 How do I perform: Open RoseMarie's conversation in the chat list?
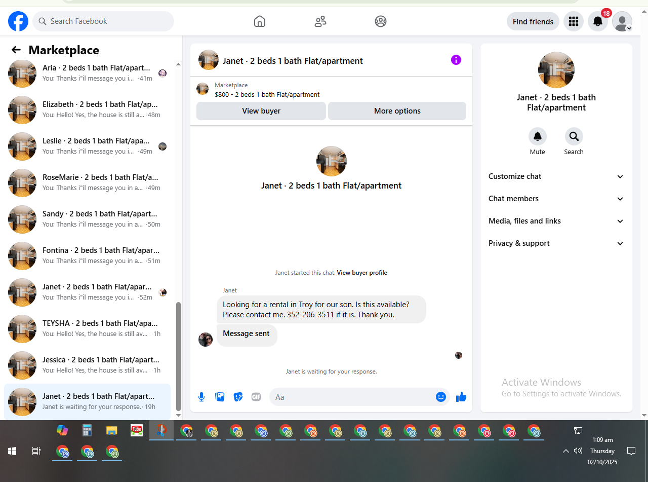click(87, 182)
